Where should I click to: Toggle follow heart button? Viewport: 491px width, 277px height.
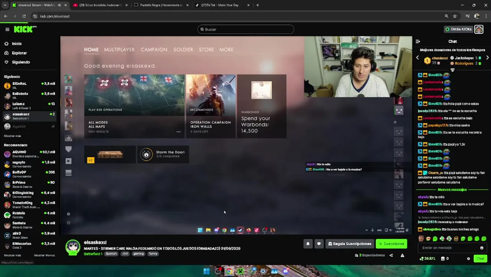pos(318,244)
